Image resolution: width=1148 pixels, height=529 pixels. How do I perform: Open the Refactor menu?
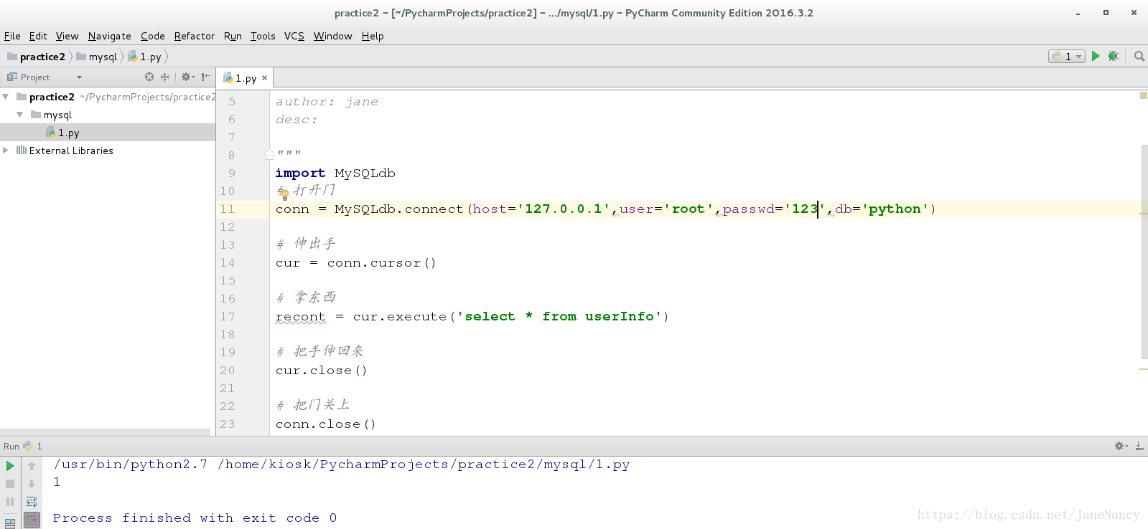tap(194, 36)
